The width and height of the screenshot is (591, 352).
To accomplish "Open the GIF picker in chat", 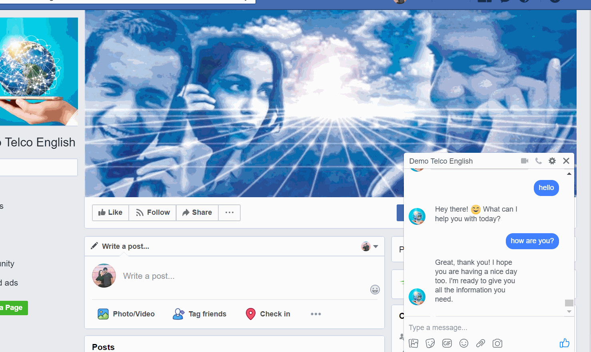I will pyautogui.click(x=447, y=343).
